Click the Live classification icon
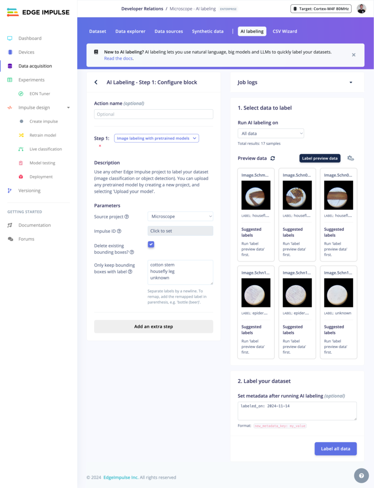This screenshot has height=488, width=374. (21, 149)
